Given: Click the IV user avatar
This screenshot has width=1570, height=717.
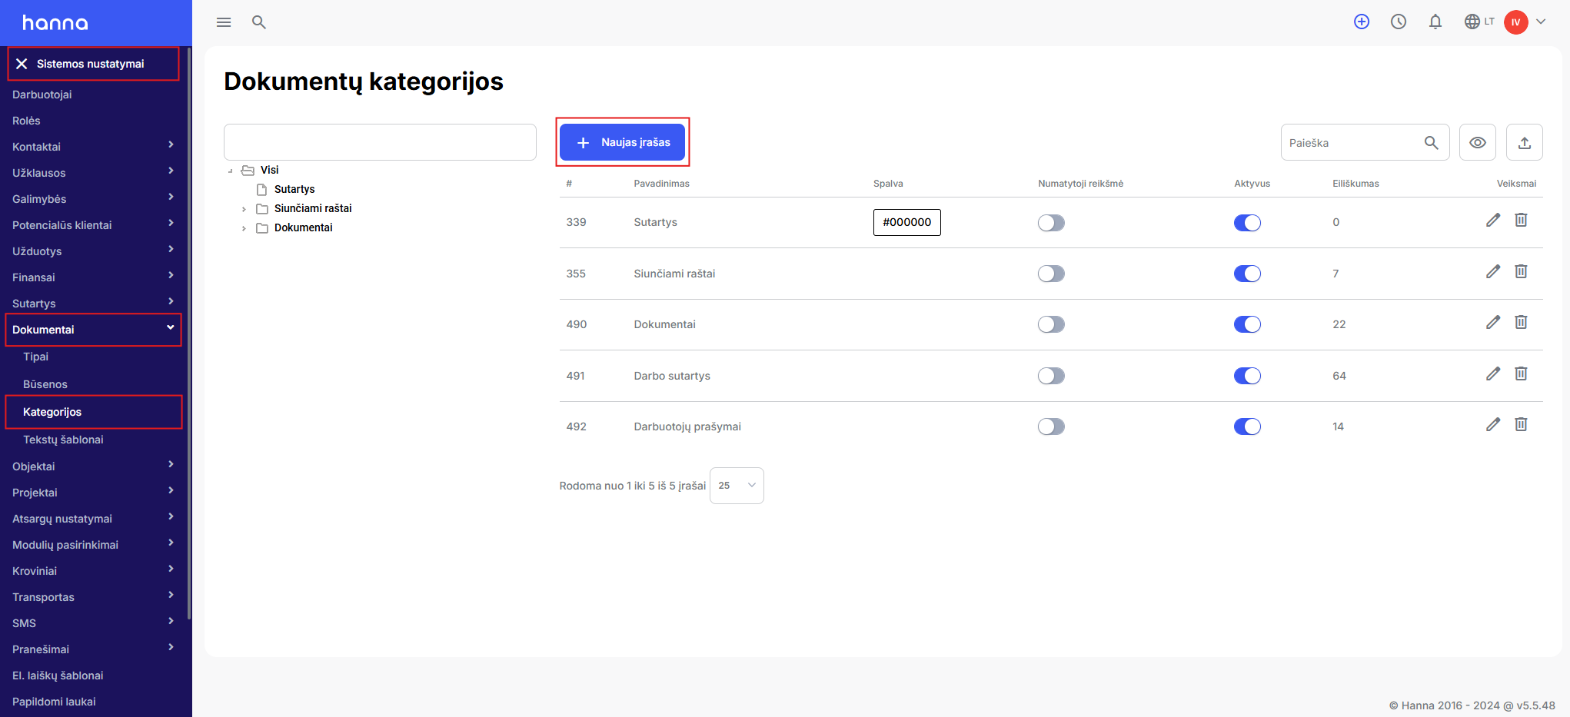Looking at the screenshot, I should 1516,22.
